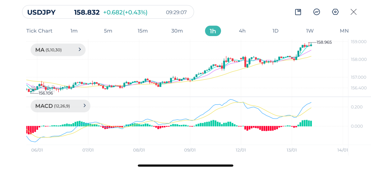Choose the 15m timeframe

142,31
